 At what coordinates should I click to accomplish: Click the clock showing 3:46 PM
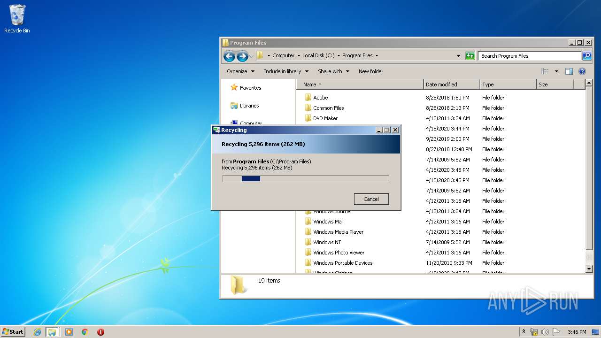(577, 332)
